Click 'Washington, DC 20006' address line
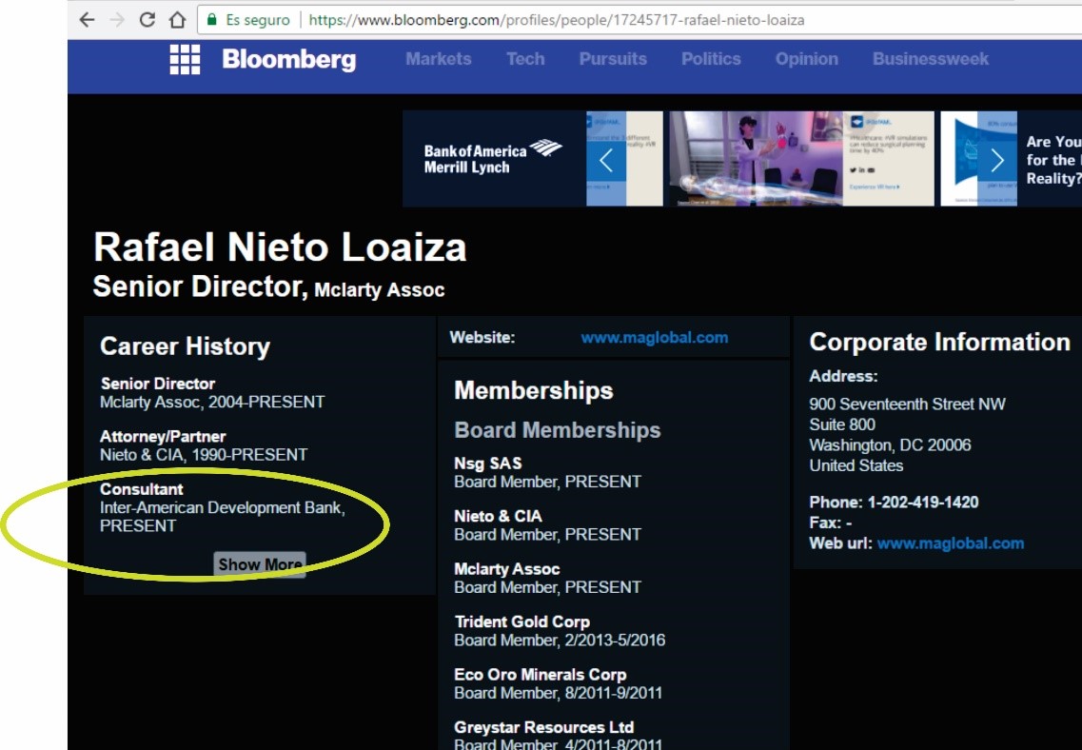Viewport: 1082px width, 750px height. click(x=890, y=445)
